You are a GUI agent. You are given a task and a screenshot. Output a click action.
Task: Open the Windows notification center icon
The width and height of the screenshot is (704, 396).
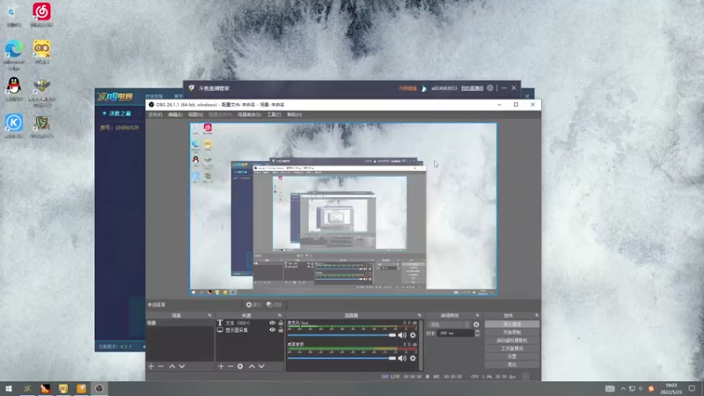(x=692, y=388)
